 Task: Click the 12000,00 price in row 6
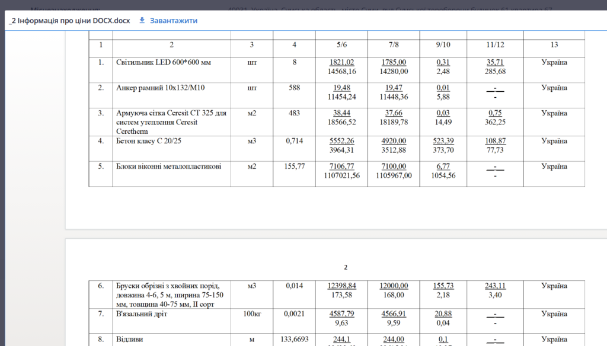394,286
